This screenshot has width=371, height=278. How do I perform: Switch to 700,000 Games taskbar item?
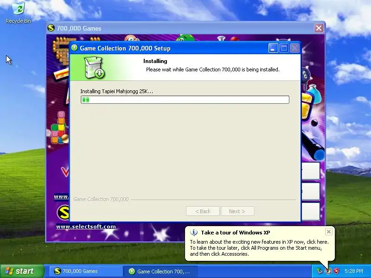[x=86, y=271]
